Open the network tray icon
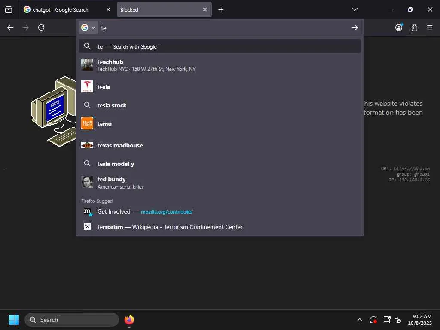 387,320
